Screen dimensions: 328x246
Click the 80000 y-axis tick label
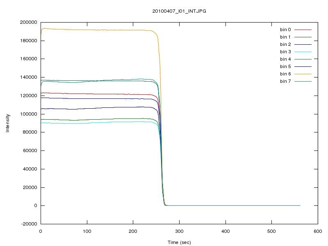30,132
